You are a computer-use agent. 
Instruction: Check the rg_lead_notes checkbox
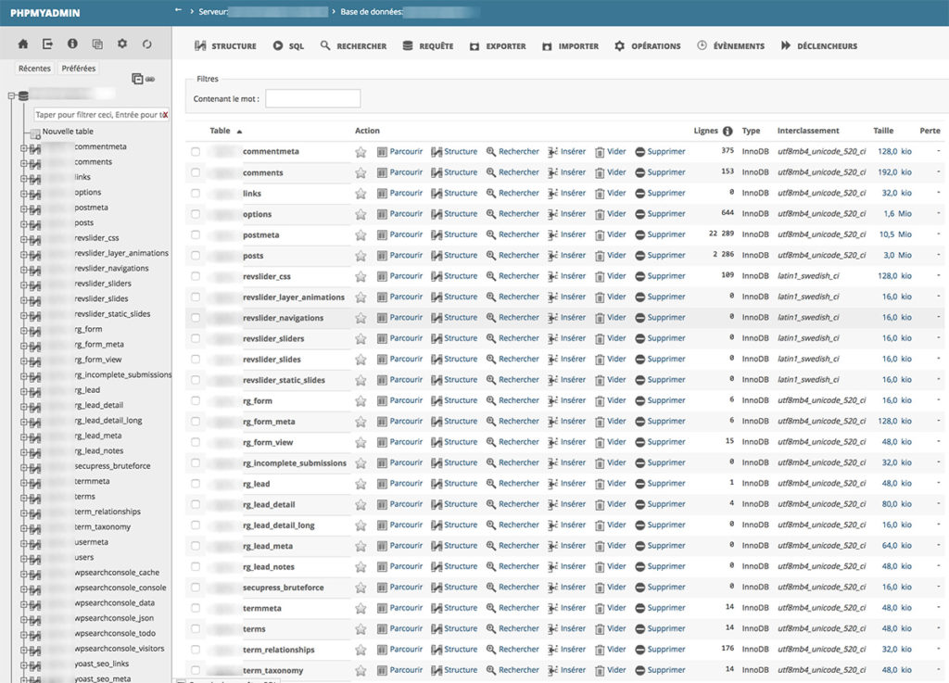click(x=196, y=567)
